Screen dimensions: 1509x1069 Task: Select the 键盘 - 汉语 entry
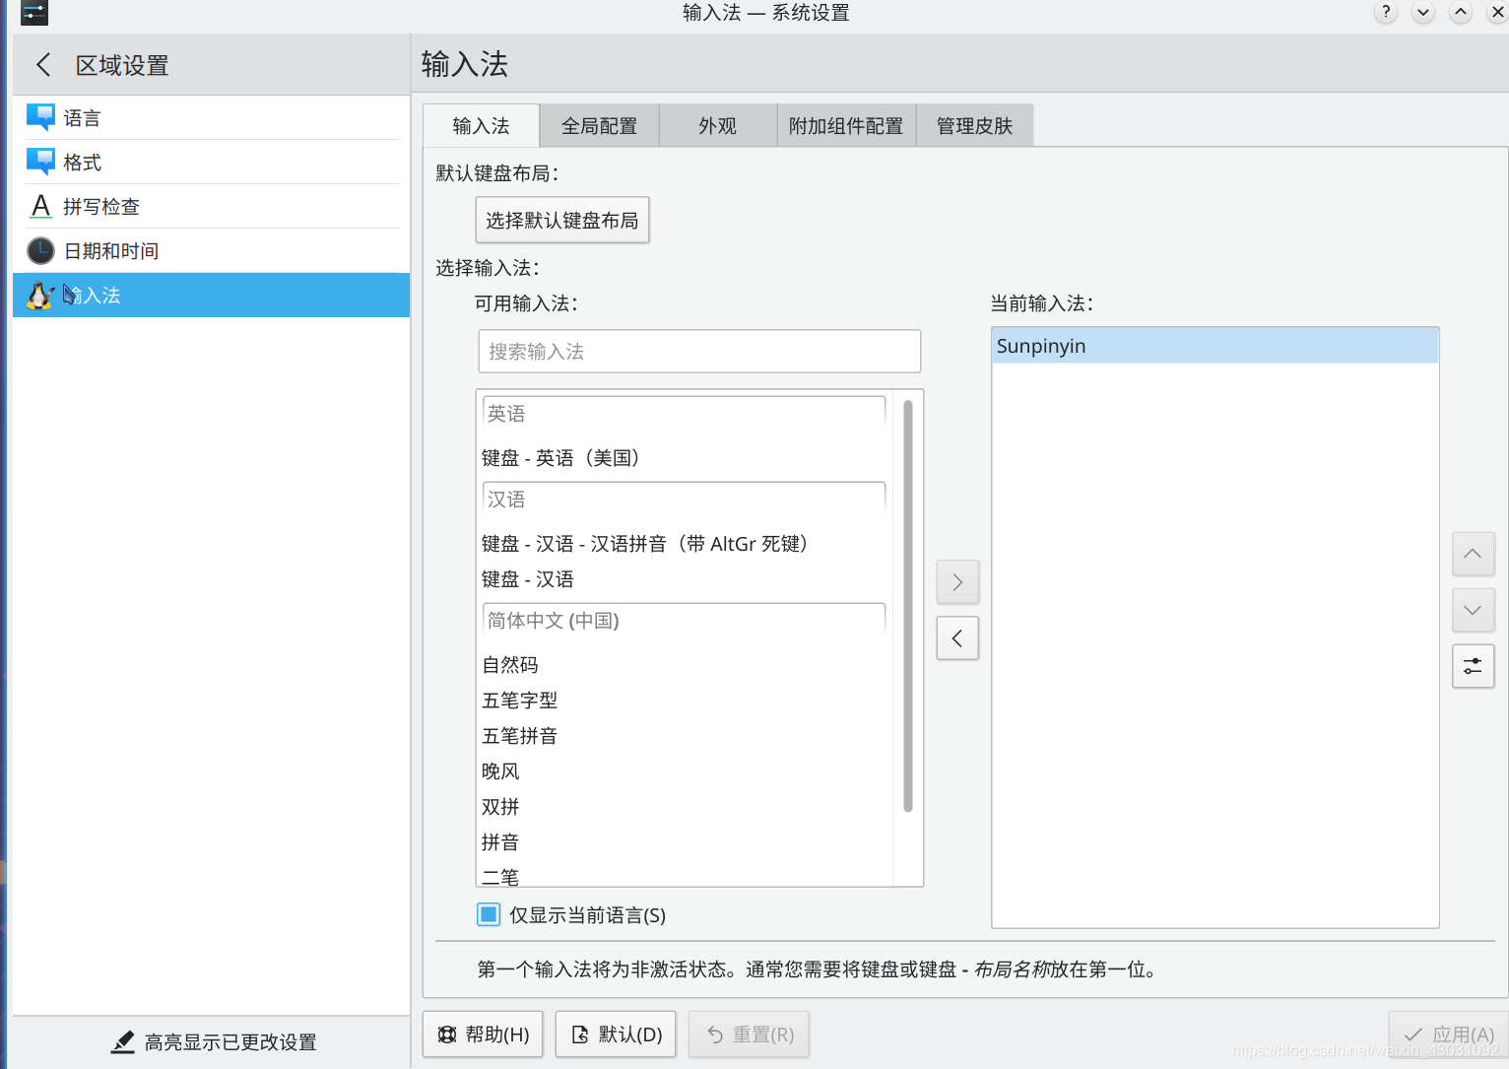click(x=685, y=579)
